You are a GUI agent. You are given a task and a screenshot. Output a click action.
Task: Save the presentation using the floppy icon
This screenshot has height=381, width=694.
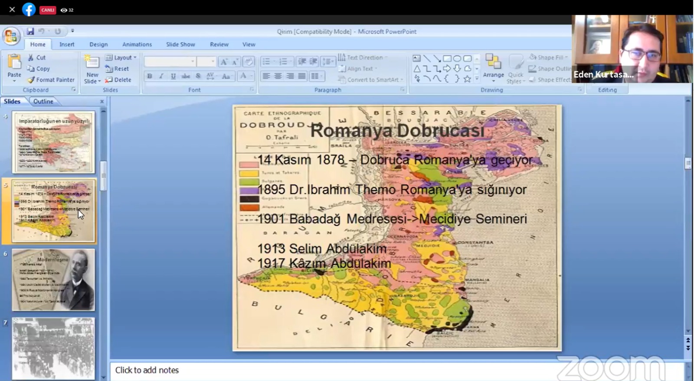30,31
